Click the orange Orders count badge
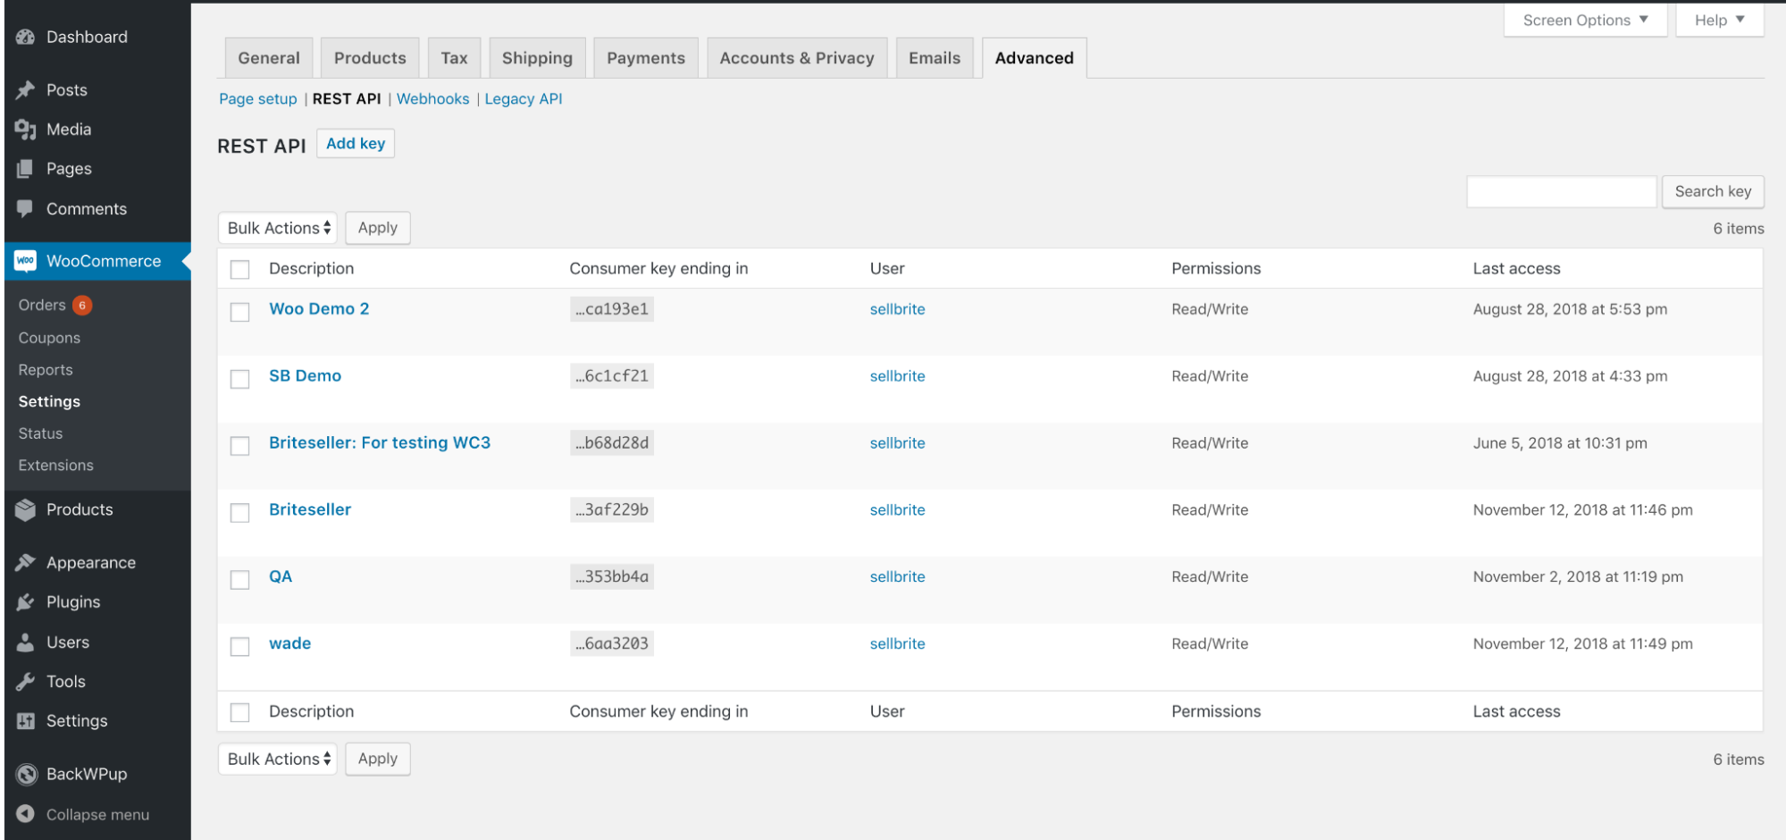Image resolution: width=1786 pixels, height=840 pixels. 82,306
